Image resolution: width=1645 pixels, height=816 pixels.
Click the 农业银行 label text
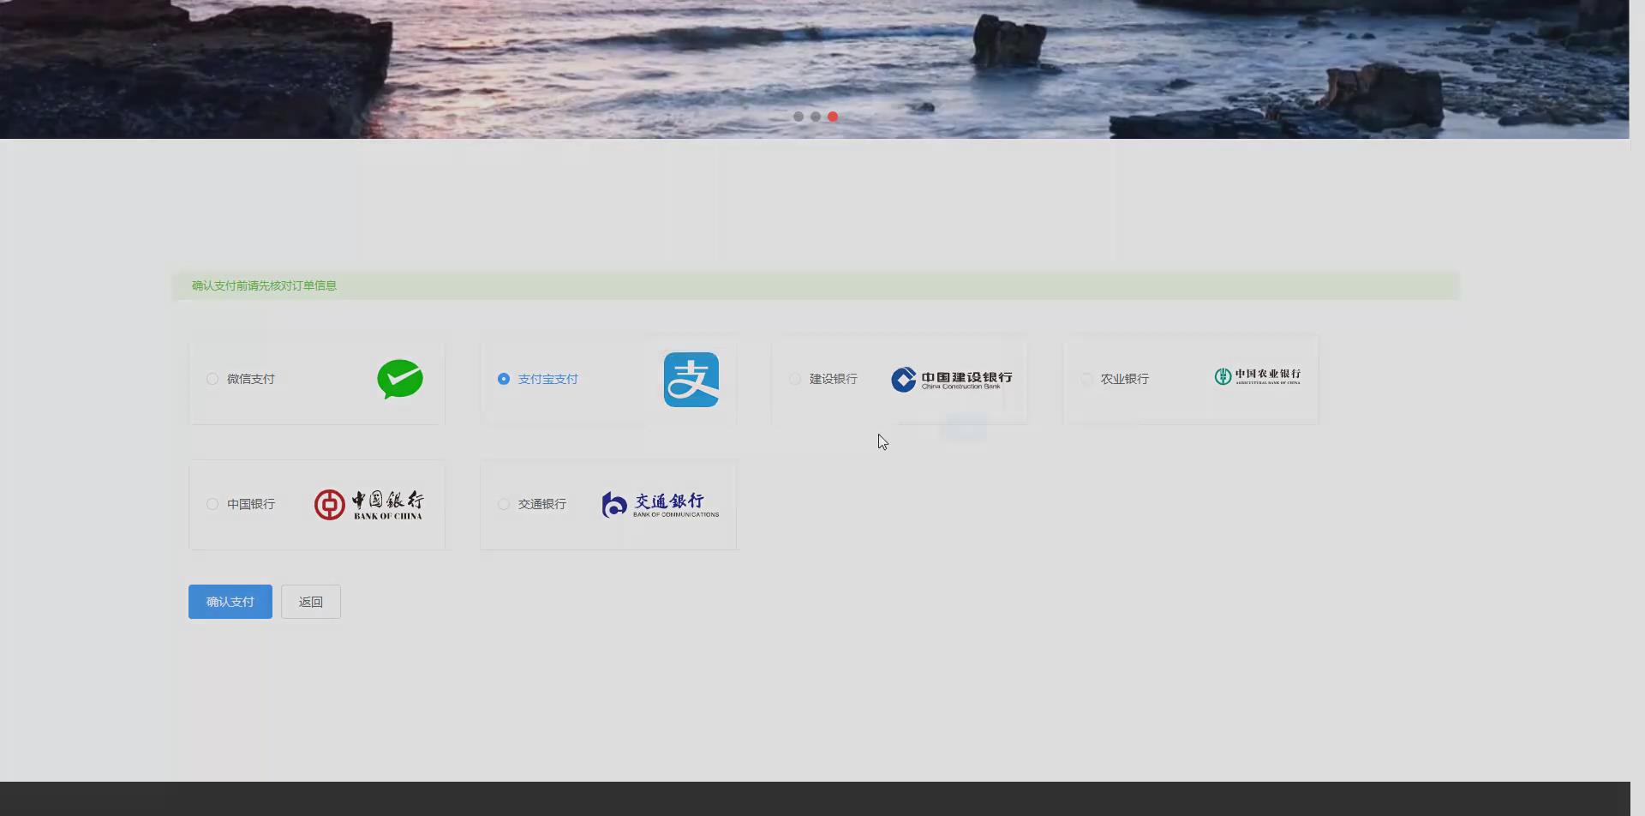click(x=1125, y=379)
